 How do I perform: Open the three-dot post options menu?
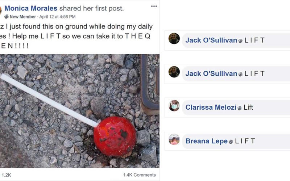pyautogui.click(x=154, y=6)
